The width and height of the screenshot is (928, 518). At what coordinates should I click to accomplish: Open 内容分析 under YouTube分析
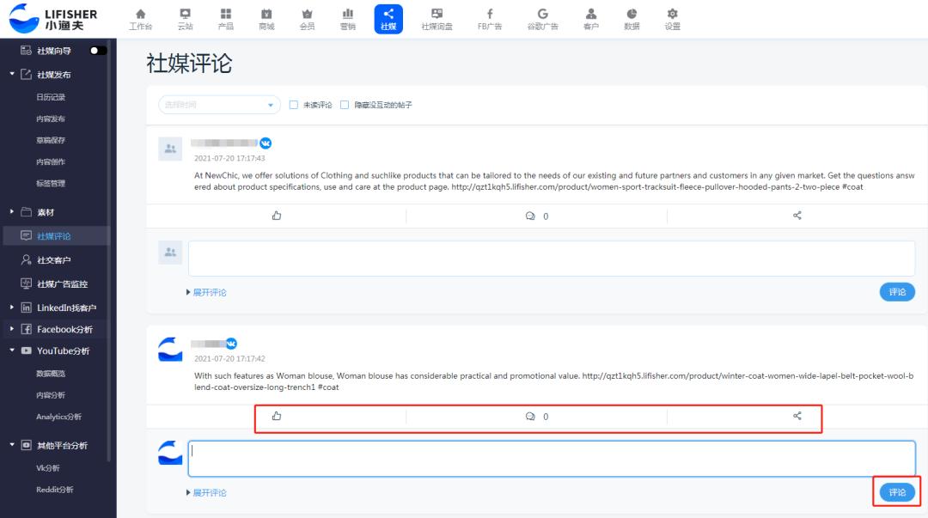coord(51,395)
